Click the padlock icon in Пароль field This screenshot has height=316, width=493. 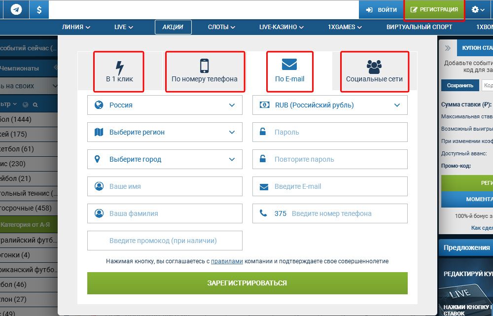coord(263,132)
